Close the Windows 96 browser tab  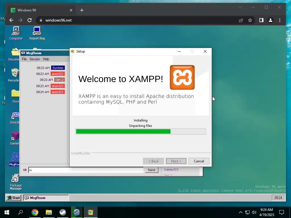point(71,10)
